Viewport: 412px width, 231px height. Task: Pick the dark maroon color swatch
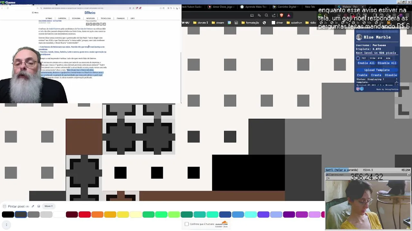(72, 215)
